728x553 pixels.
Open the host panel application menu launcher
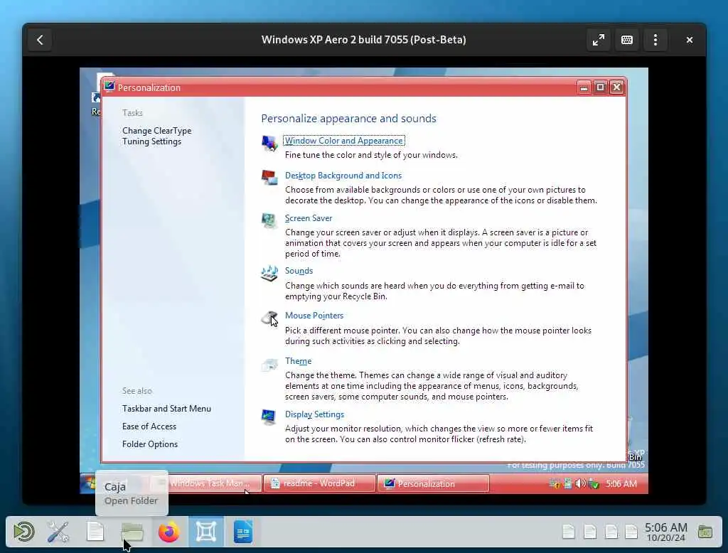click(23, 532)
